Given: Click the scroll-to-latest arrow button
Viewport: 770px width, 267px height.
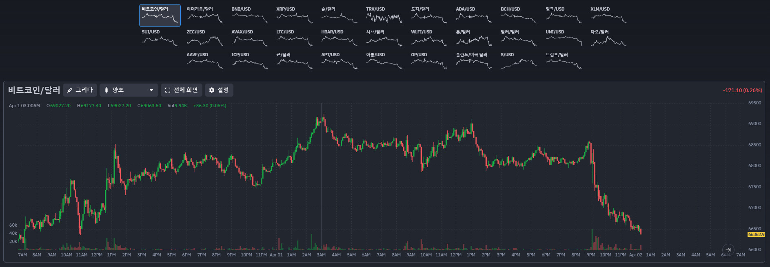Looking at the screenshot, I should click(x=728, y=250).
